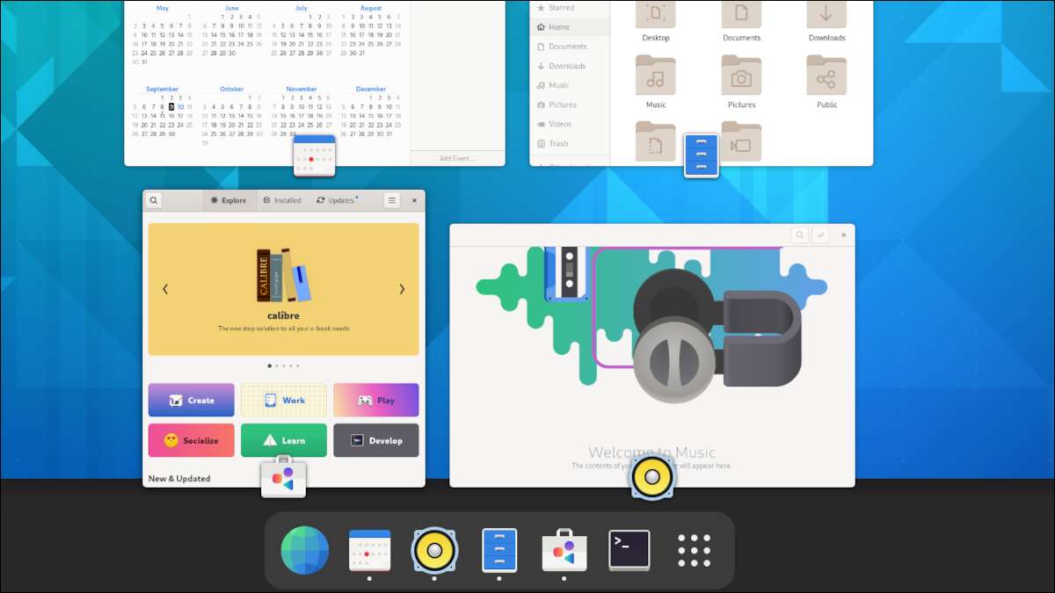1055x593 pixels.
Task: Select Home in the Files sidebar
Action: (x=570, y=27)
